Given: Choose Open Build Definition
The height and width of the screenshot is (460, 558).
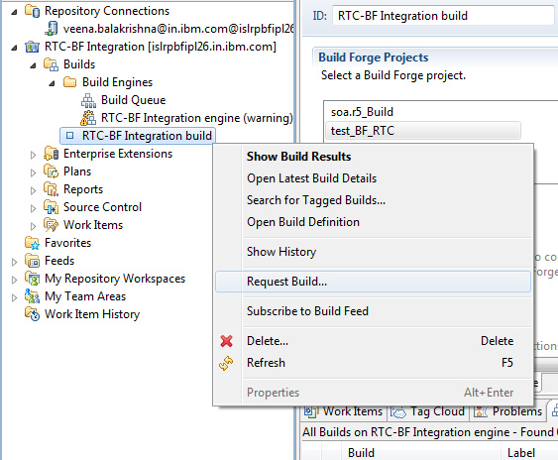Looking at the screenshot, I should pyautogui.click(x=373, y=222).
